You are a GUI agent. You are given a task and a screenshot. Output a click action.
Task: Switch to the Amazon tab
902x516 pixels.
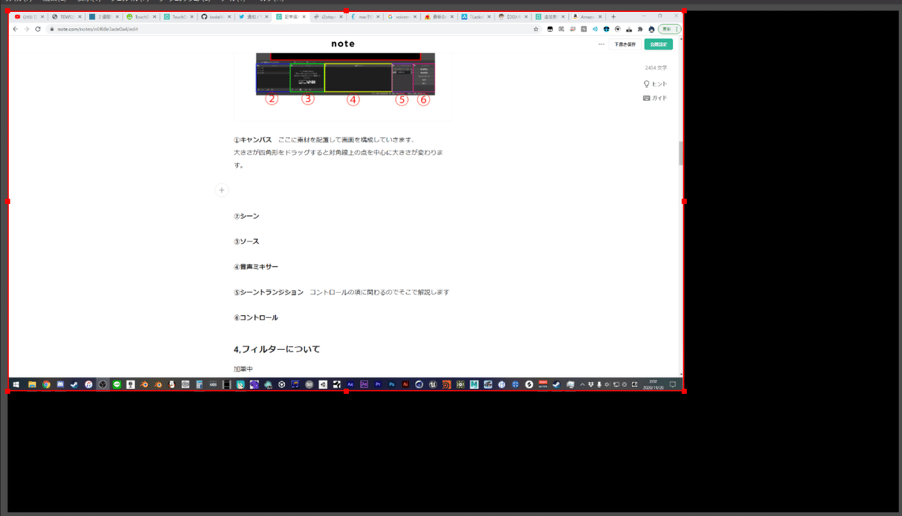click(586, 17)
